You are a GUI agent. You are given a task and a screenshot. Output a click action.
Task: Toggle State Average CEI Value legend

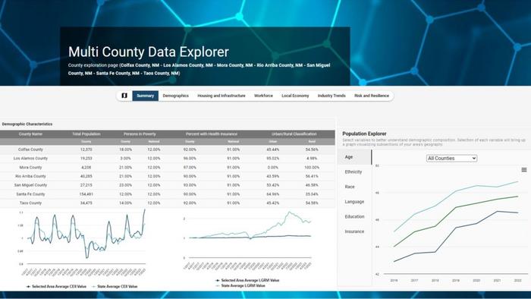(x=115, y=286)
